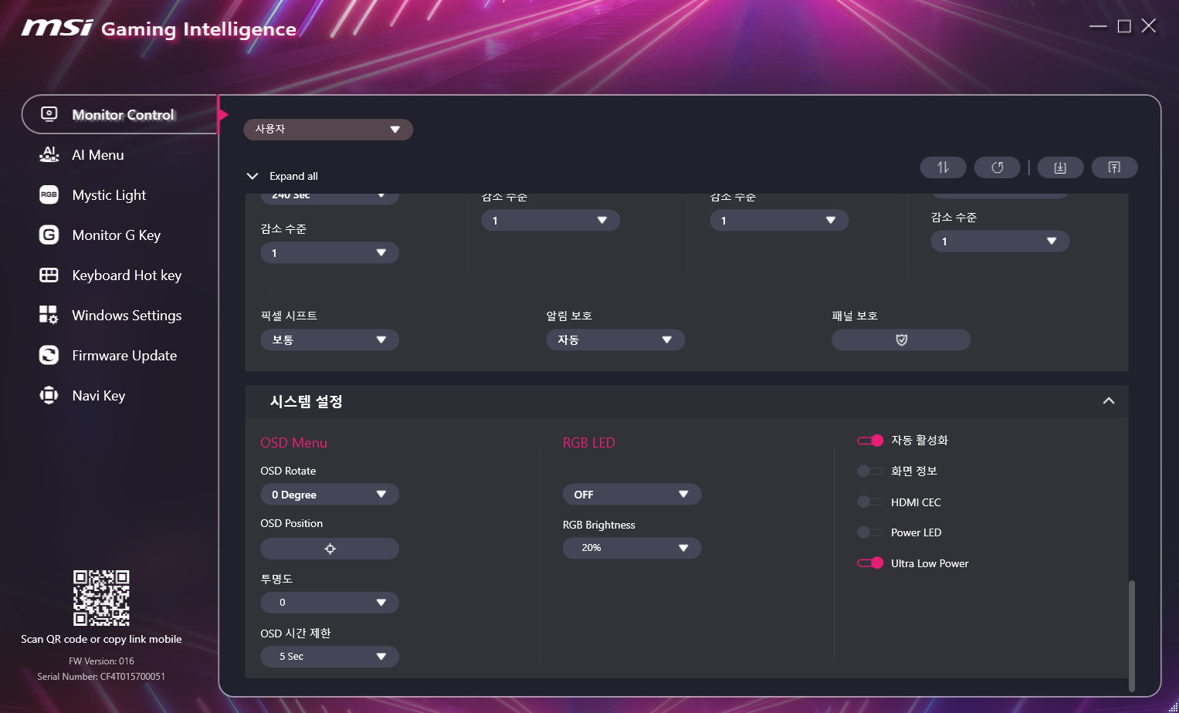Click the sync up-down arrows icon
The image size is (1179, 713).
click(943, 167)
